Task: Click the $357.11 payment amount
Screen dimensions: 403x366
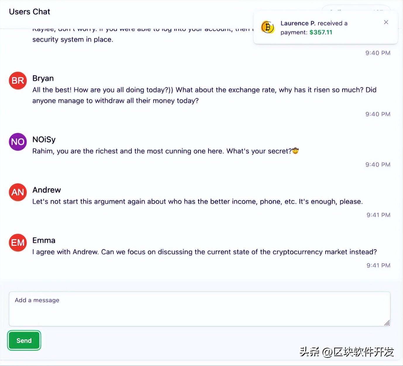Action: [x=321, y=32]
